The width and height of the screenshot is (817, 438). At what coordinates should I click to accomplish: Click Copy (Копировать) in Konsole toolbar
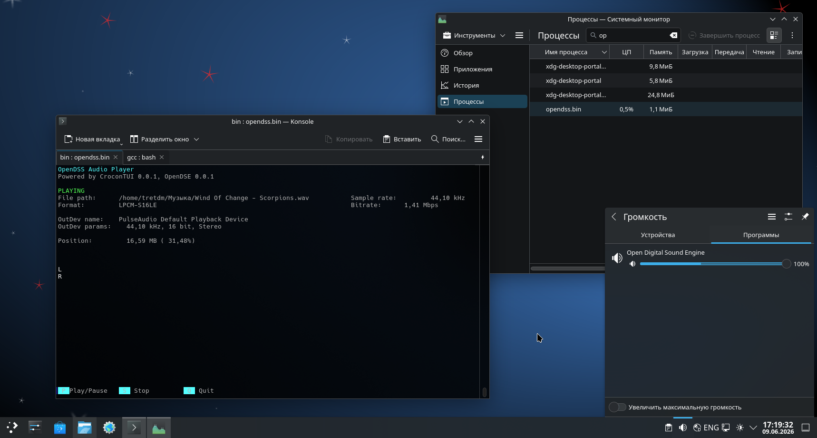click(349, 139)
